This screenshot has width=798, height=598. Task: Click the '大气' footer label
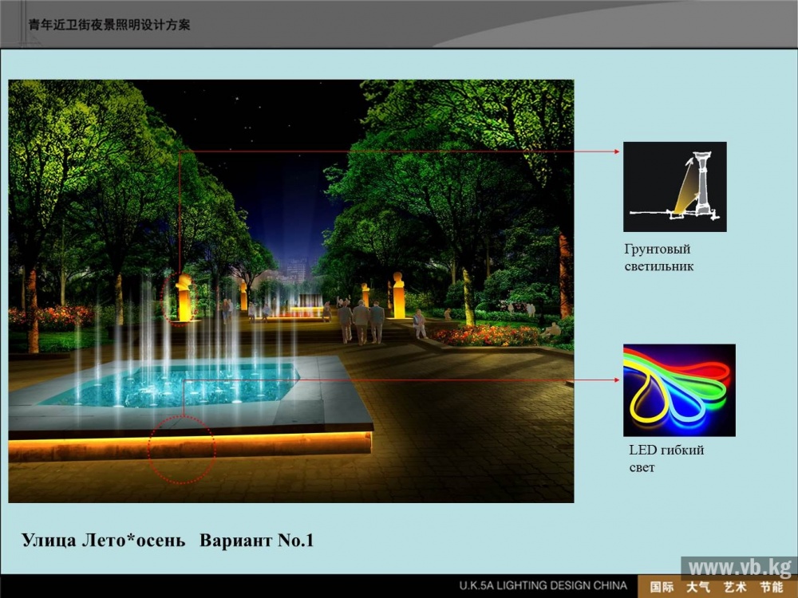697,587
